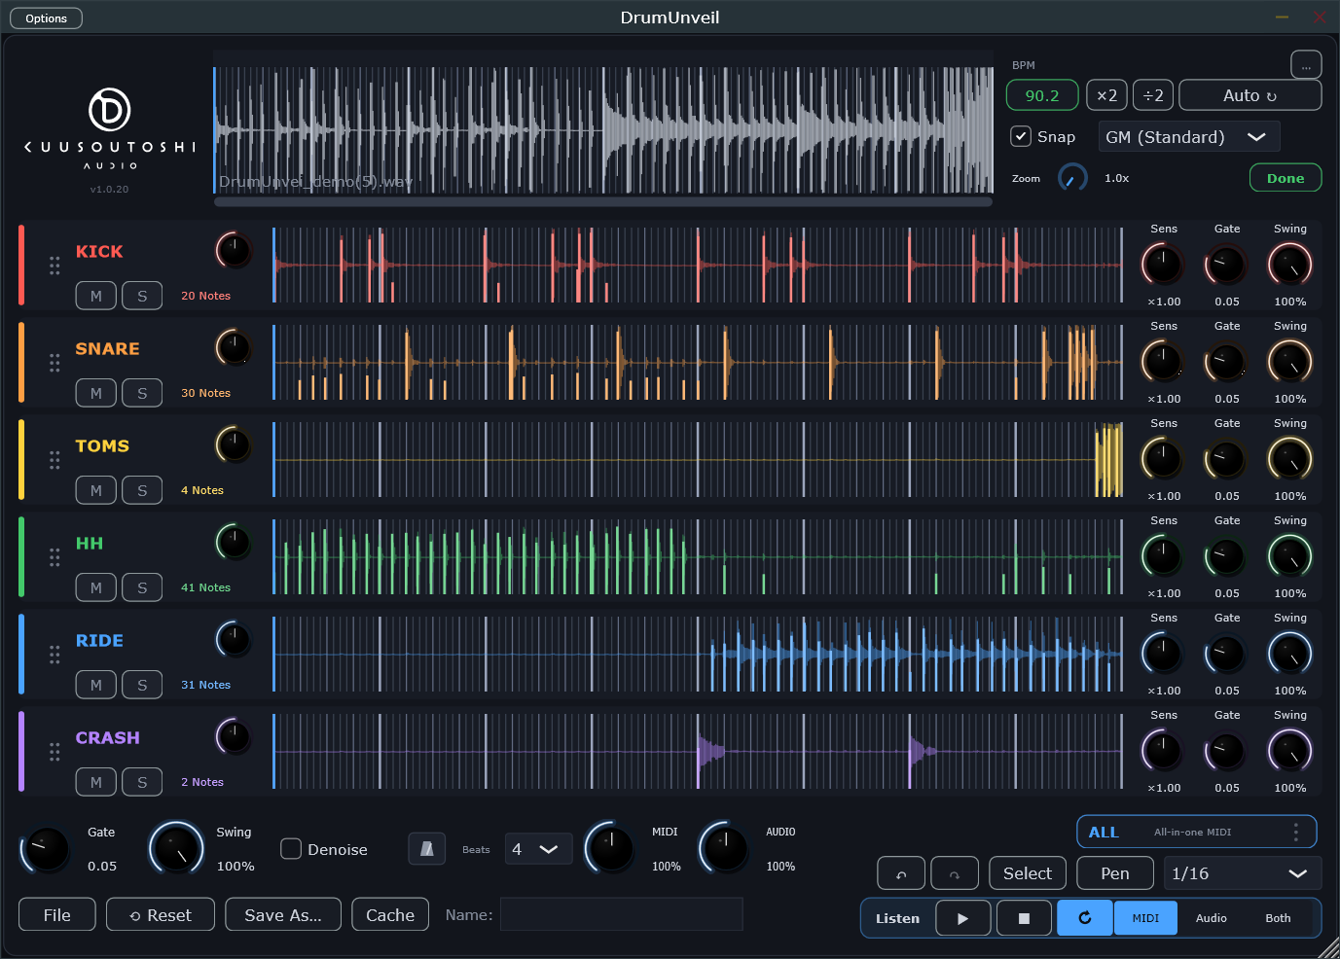Screen dimensions: 1340x959
Task: Open the GM (Standard) mapping dropdown
Action: (x=1189, y=137)
